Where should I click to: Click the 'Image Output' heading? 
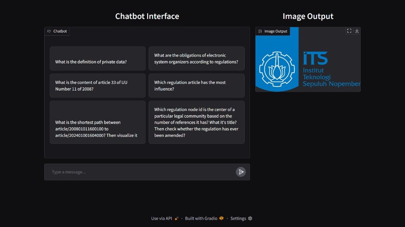tap(308, 16)
